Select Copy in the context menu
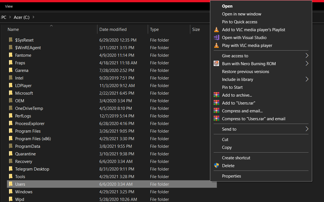 pyautogui.click(x=227, y=147)
